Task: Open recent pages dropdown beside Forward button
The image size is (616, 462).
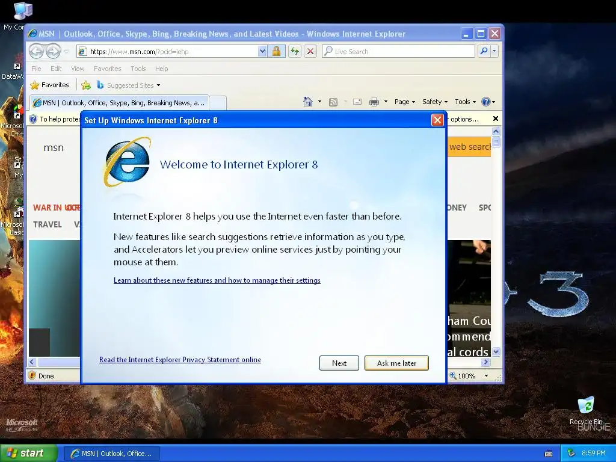Action: click(66, 52)
